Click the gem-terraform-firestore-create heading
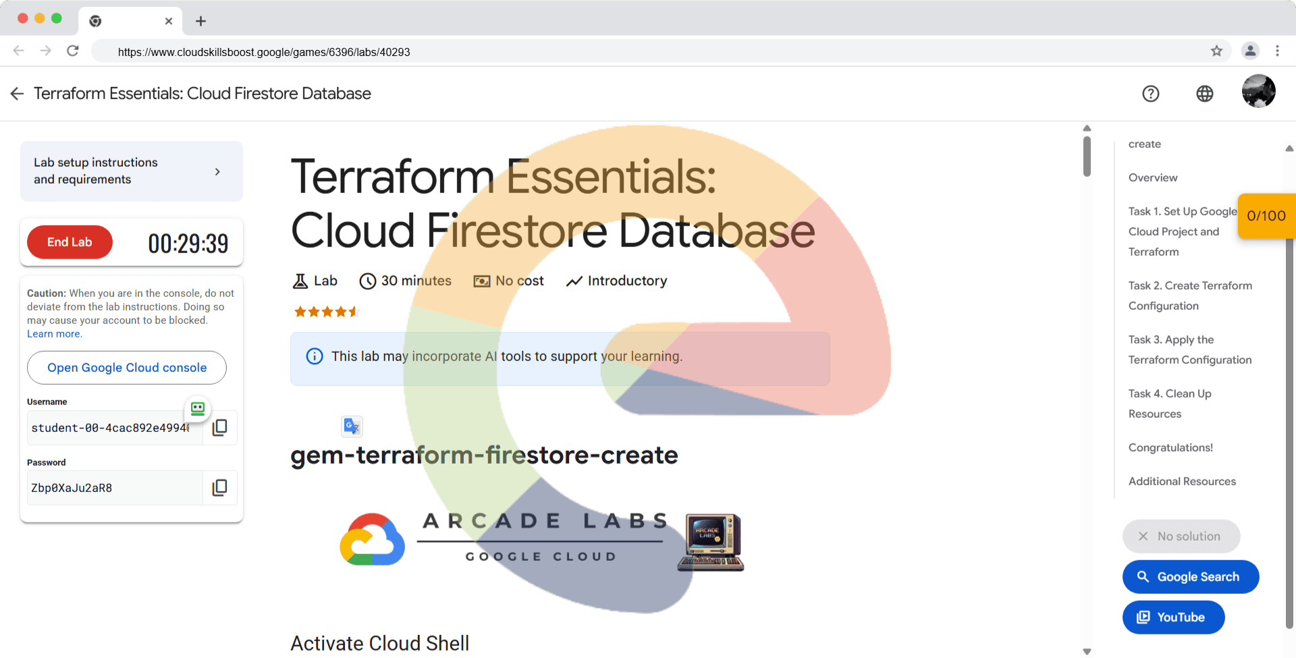This screenshot has width=1296, height=658. pyautogui.click(x=484, y=456)
